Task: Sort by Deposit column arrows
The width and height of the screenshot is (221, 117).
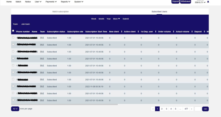Action: click(x=205, y=32)
